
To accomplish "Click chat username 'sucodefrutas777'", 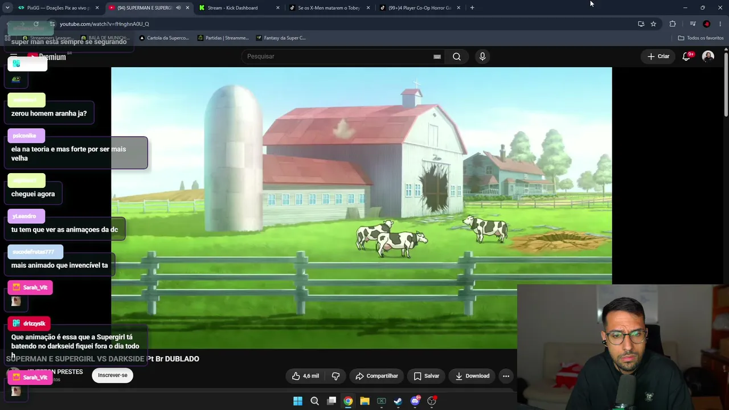I will [x=33, y=252].
